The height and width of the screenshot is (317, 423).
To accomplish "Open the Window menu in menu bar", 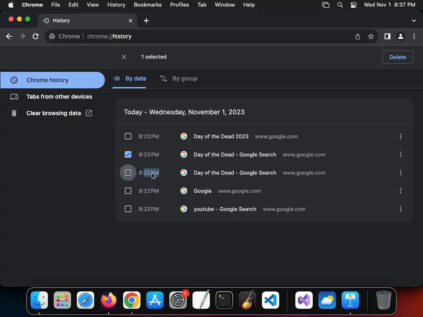I will [225, 5].
